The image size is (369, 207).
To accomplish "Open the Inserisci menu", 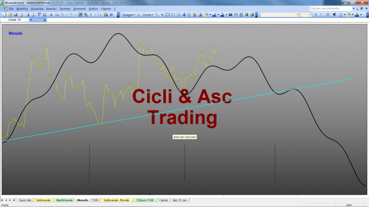I will [51, 9].
